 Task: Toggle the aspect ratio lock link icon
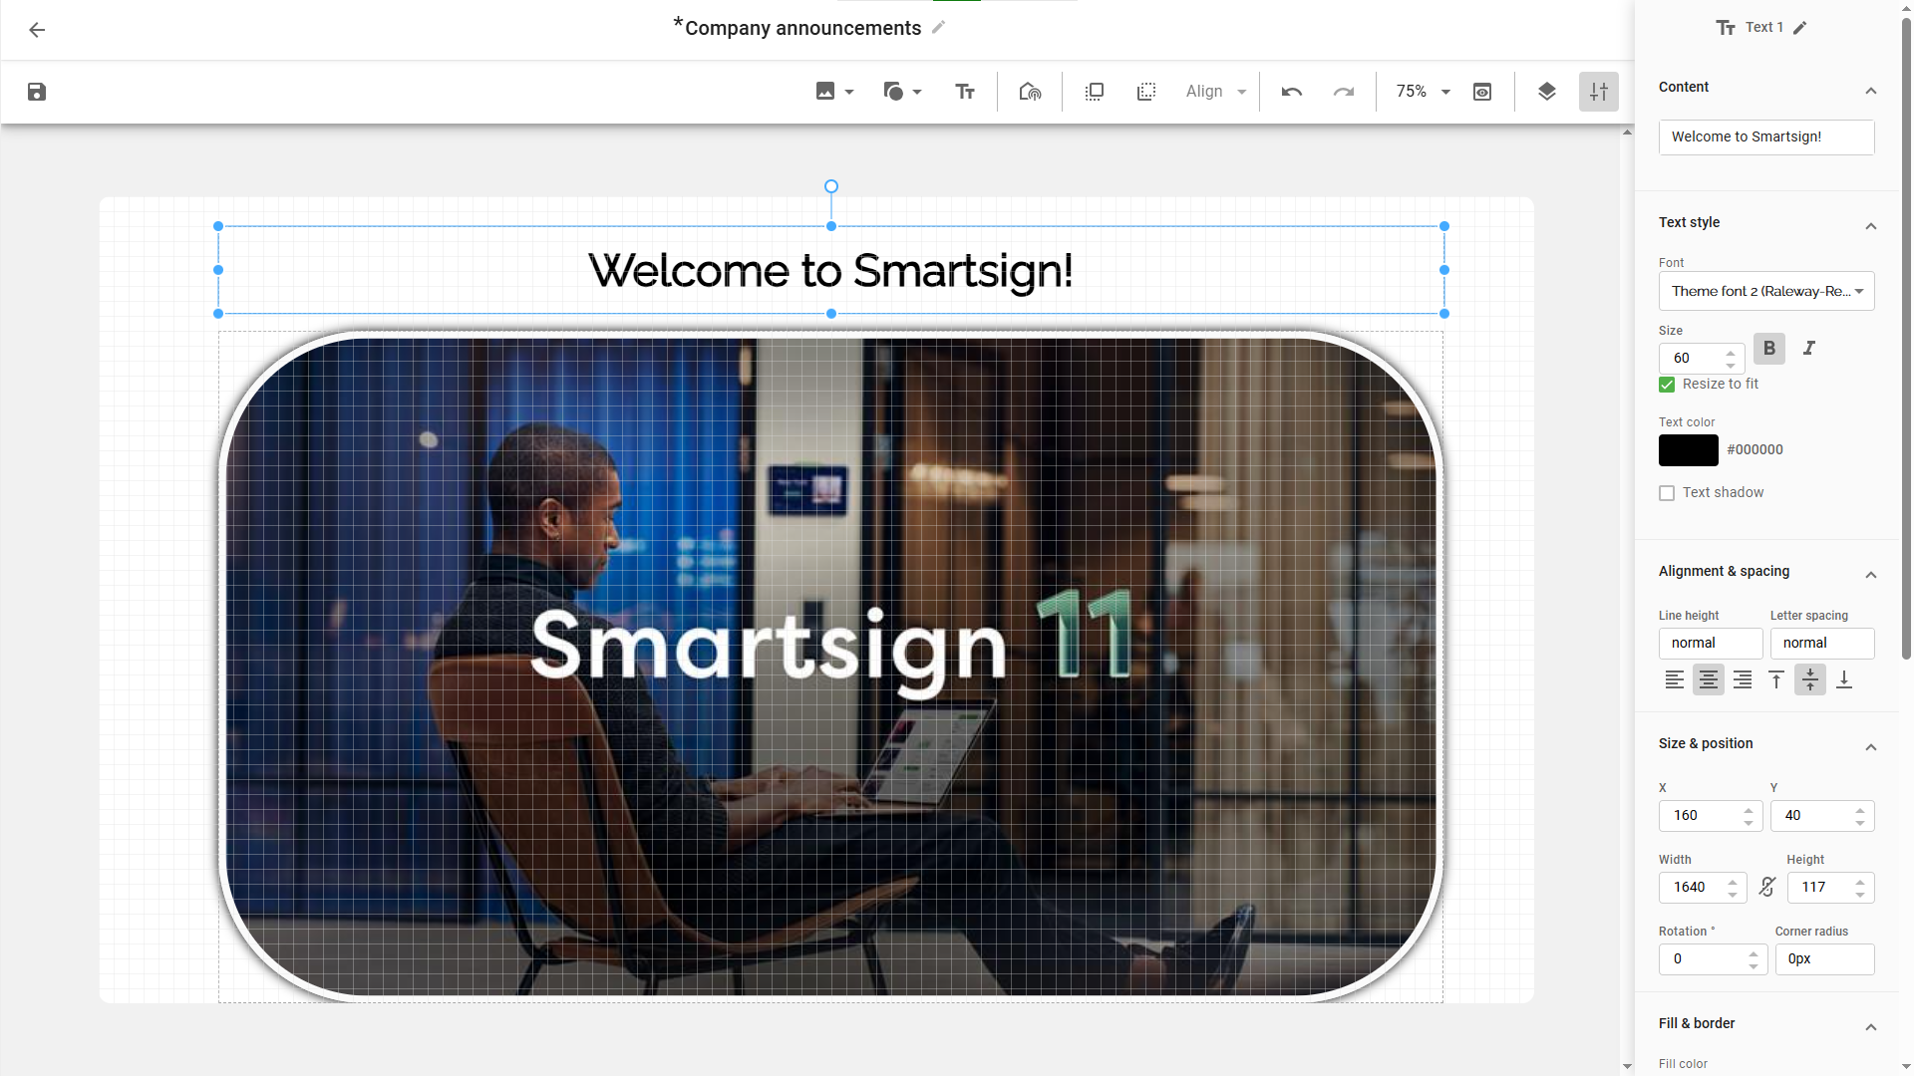(x=1767, y=887)
